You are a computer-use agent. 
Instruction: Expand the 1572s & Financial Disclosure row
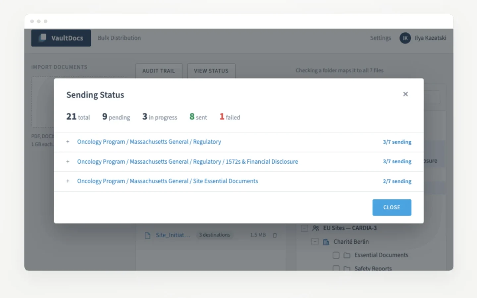coord(68,162)
